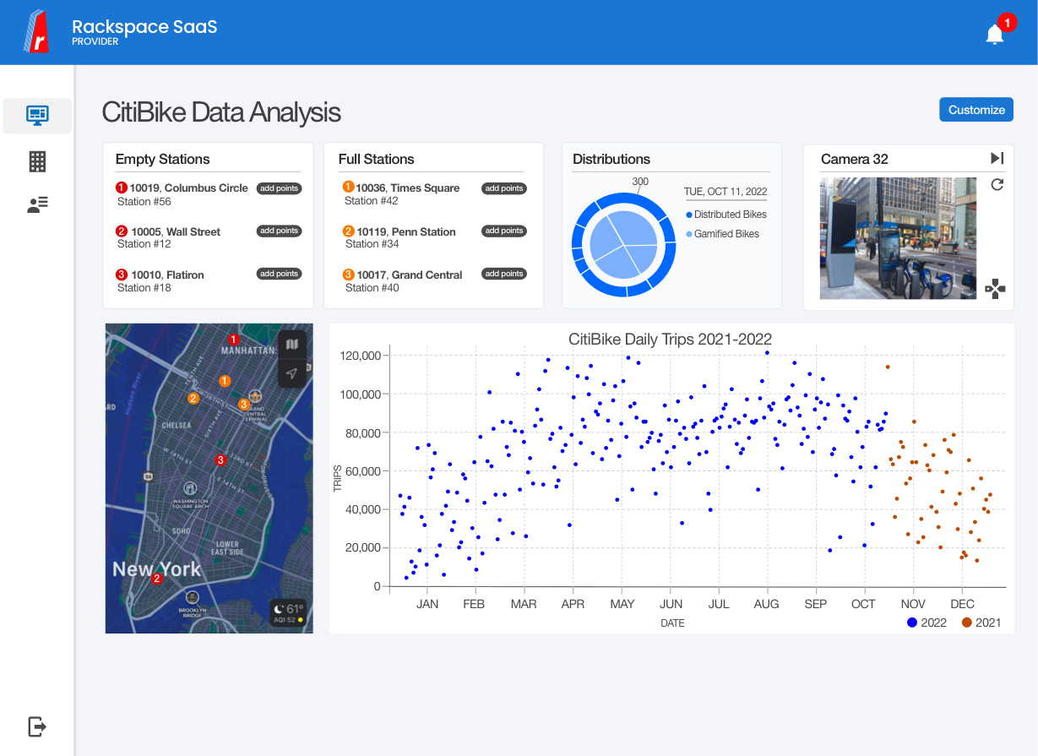Toggle the 2021 legend series in chart
1038x756 pixels.
tap(981, 623)
